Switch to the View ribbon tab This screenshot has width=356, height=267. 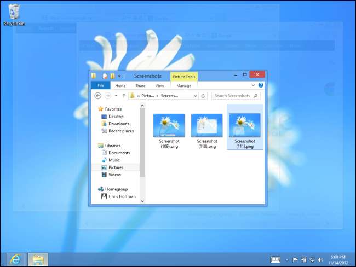click(x=159, y=86)
